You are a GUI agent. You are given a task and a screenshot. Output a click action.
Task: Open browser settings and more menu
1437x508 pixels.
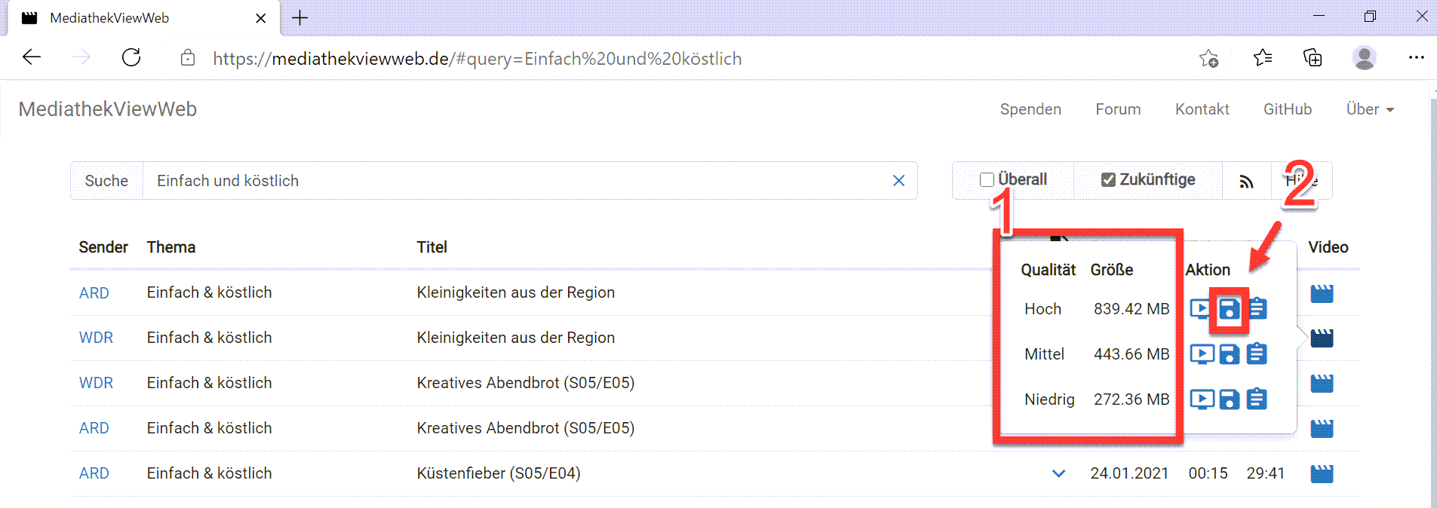[x=1416, y=58]
